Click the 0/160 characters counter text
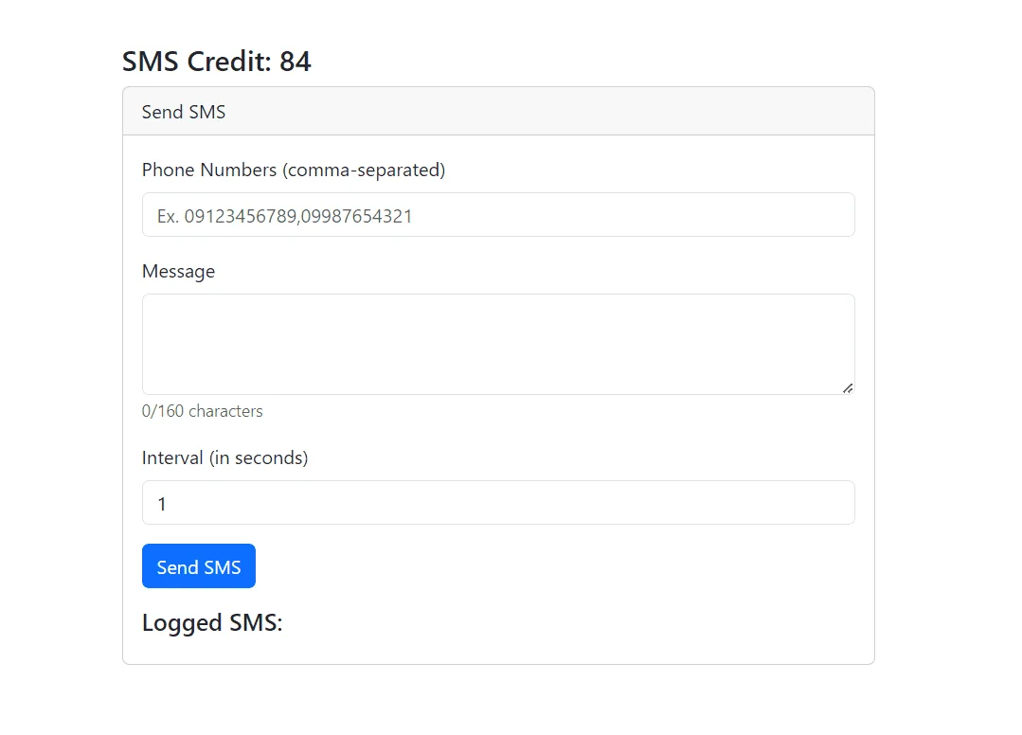Screen dimensions: 1022x735 point(202,411)
